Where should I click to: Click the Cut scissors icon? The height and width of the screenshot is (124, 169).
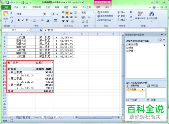click(11, 13)
